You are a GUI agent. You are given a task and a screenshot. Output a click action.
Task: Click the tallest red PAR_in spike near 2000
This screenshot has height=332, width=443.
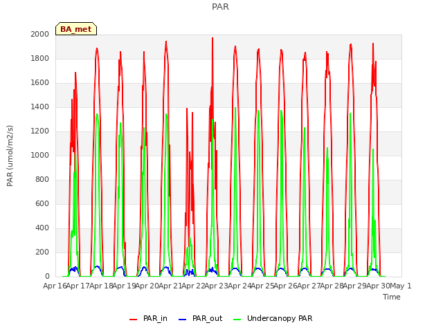[213, 39]
